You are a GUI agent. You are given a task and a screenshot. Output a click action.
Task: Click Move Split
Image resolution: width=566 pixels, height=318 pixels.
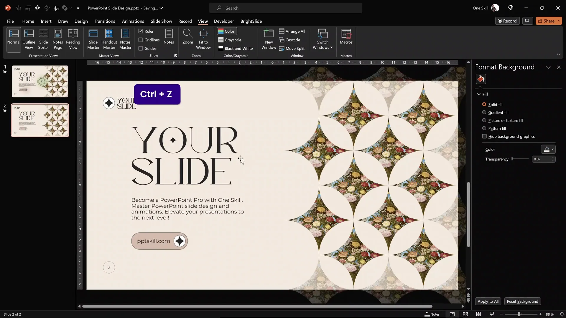click(292, 49)
